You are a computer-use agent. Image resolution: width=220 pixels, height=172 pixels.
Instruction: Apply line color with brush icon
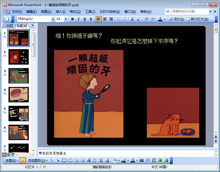(x=124, y=160)
